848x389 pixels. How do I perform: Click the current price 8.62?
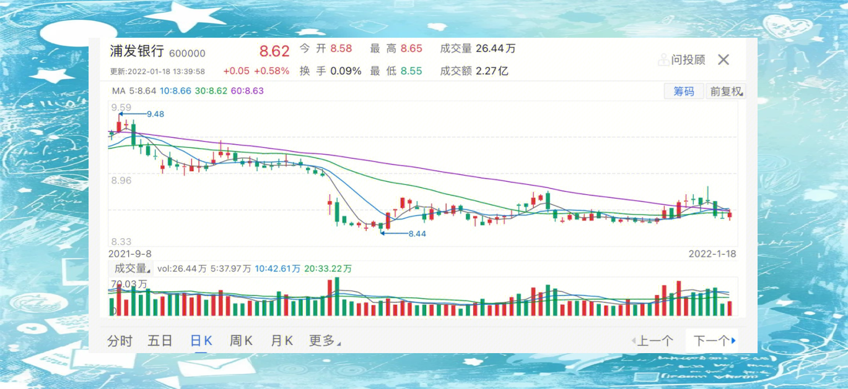pyautogui.click(x=274, y=51)
